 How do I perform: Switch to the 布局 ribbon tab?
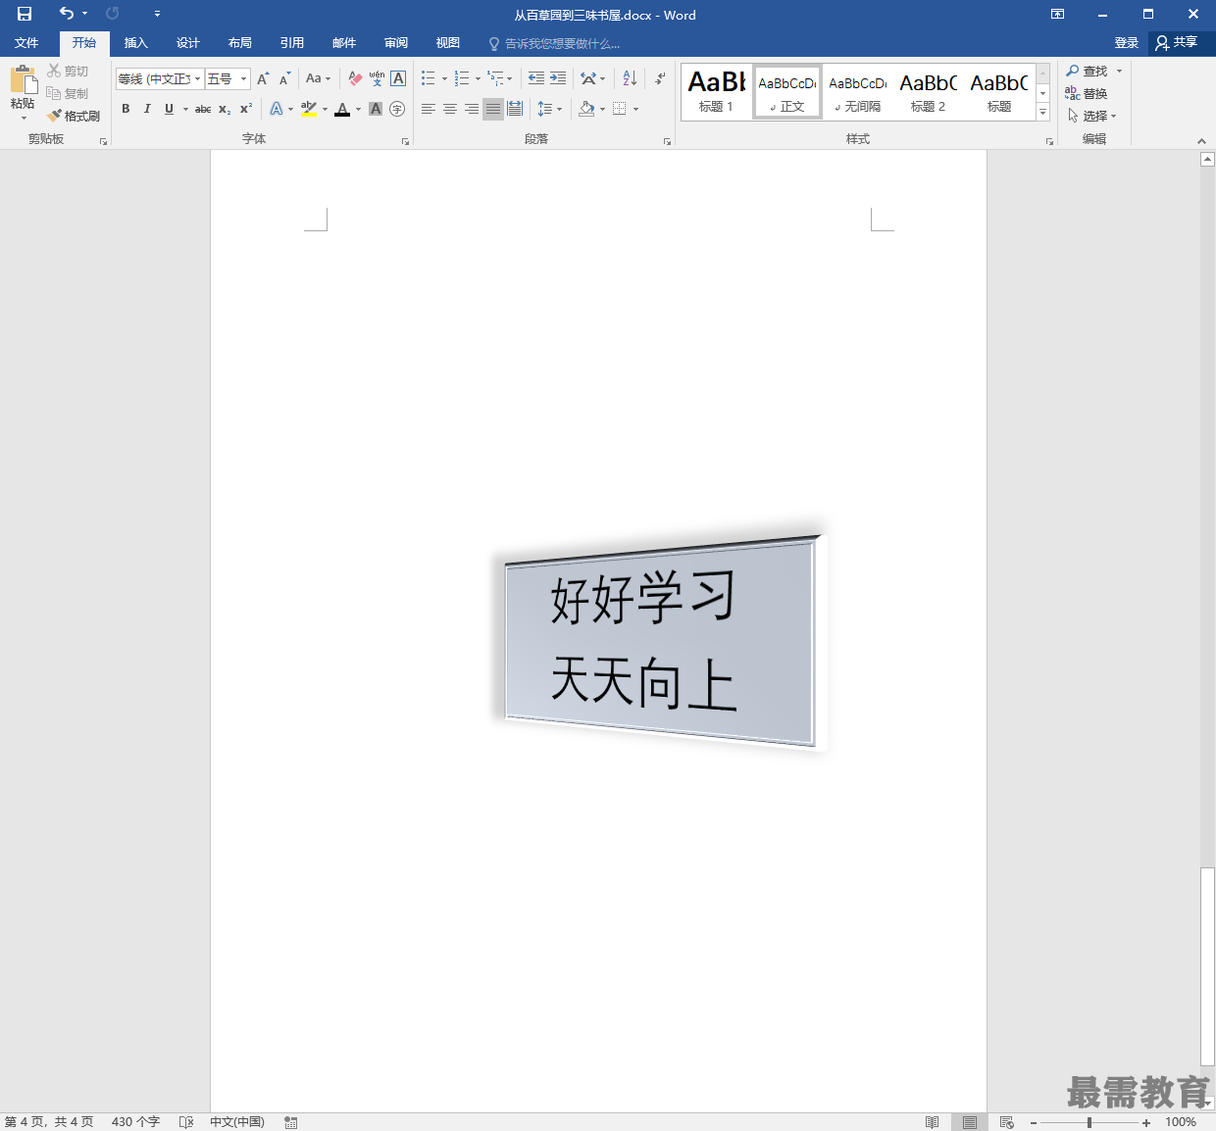pos(239,43)
